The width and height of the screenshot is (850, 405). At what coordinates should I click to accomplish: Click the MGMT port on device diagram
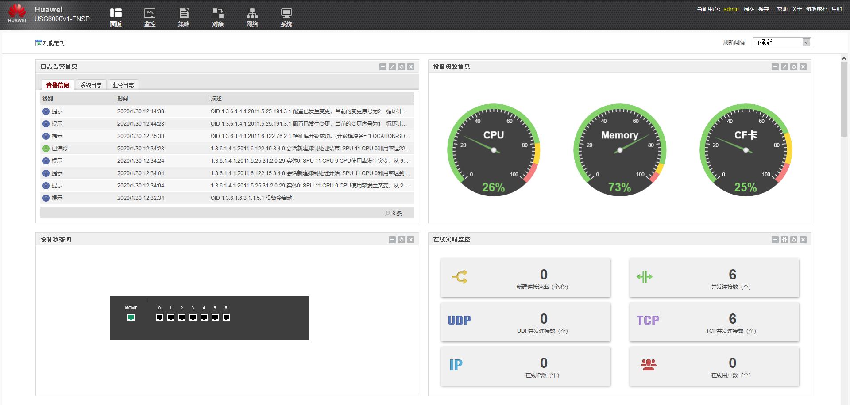coord(131,317)
